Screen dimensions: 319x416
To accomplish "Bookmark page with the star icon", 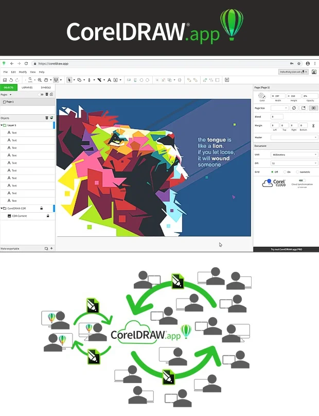I will click(x=299, y=63).
